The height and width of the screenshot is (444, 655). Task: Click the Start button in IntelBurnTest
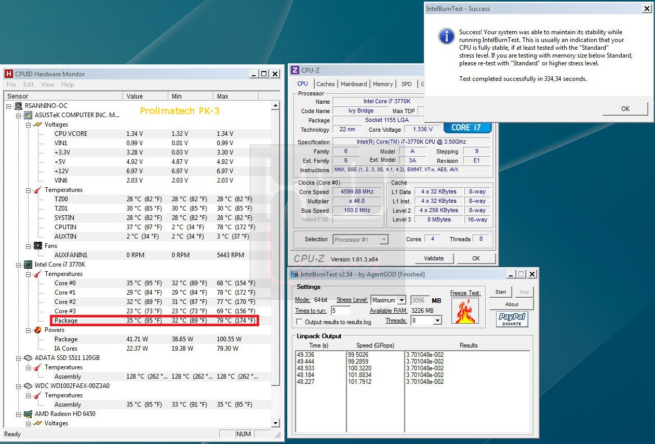[501, 292]
